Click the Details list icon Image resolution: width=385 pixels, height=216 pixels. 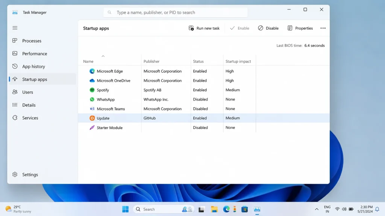point(15,105)
